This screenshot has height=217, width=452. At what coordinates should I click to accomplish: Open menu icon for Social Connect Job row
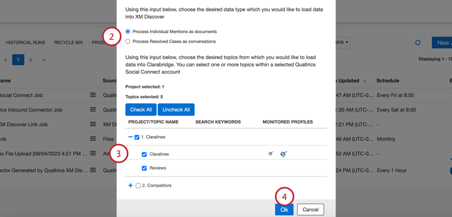coord(93,95)
